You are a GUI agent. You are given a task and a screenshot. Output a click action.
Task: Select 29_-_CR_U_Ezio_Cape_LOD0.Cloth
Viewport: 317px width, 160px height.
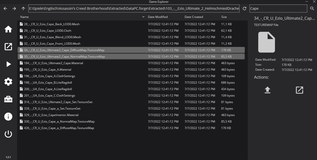click(x=131, y=31)
